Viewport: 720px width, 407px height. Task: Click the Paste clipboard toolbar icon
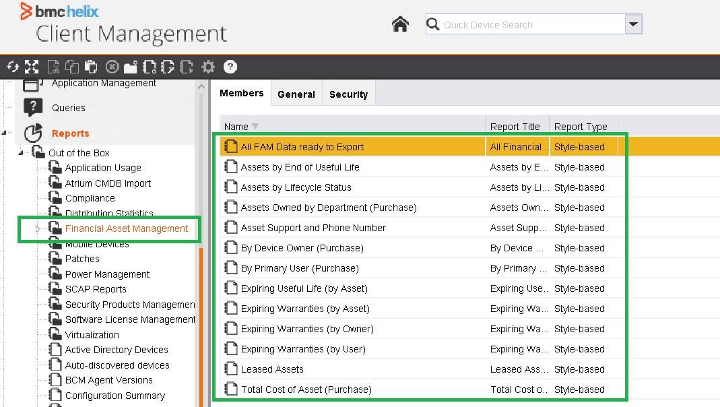pyautogui.click(x=91, y=67)
